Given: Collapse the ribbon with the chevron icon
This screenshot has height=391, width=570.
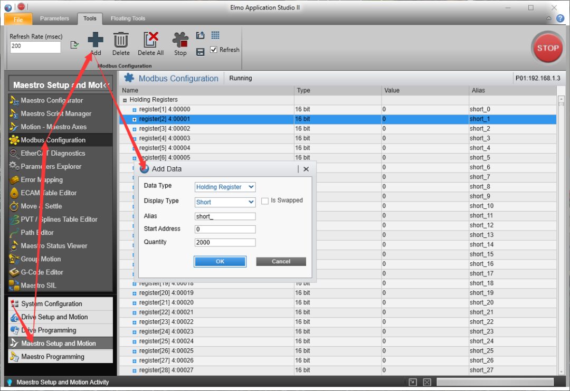Looking at the screenshot, I should pos(548,18).
